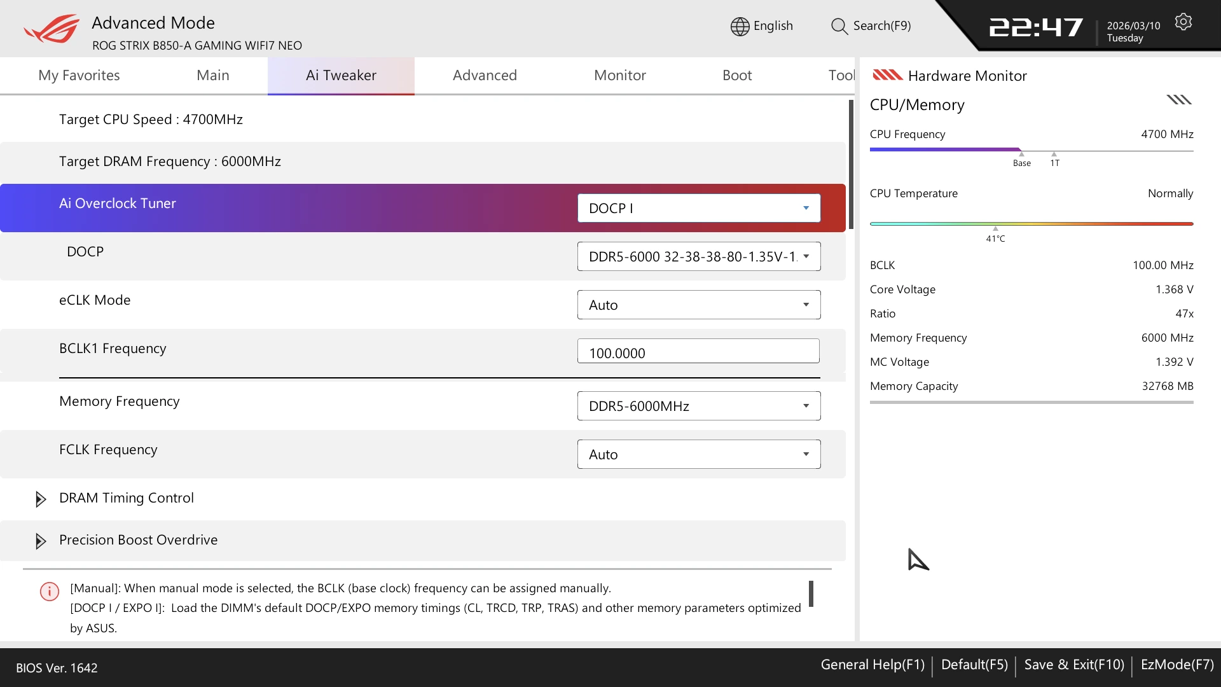Click CPU/Memory panel stripes icon
Viewport: 1221px width, 687px height.
pos(1178,100)
